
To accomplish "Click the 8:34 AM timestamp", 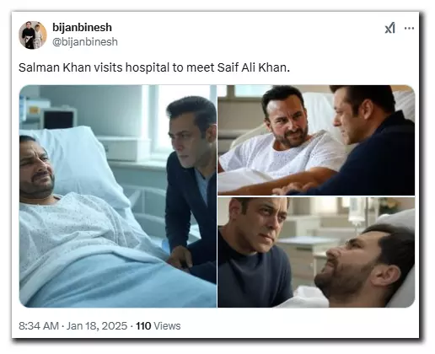I will pos(39,326).
